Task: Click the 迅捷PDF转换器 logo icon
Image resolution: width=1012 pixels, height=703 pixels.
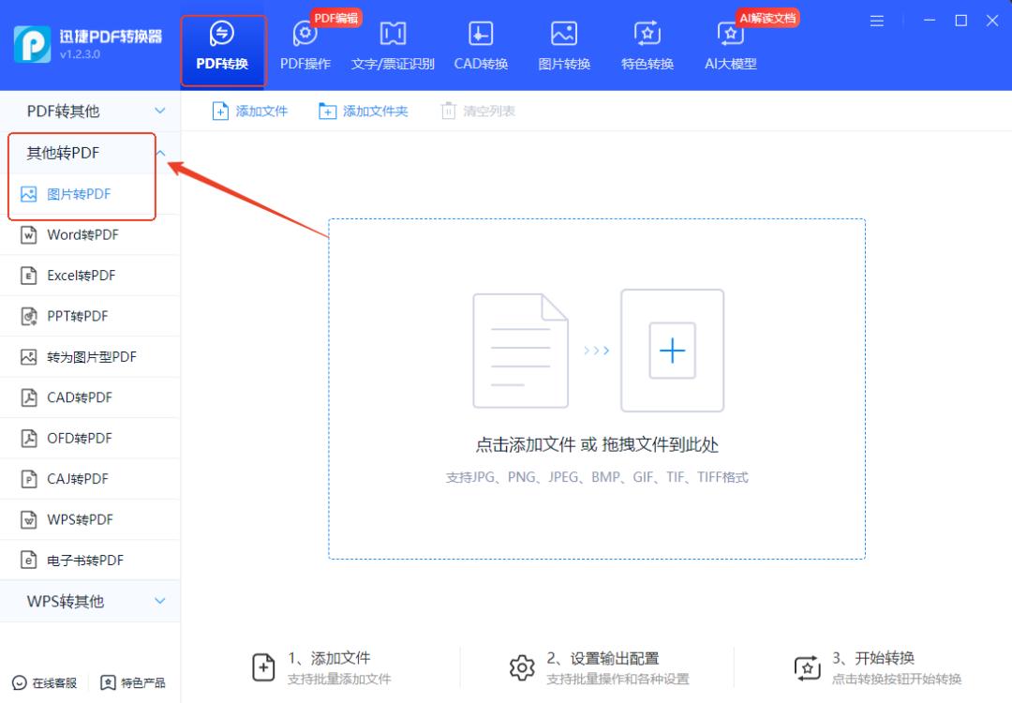Action: click(x=32, y=44)
